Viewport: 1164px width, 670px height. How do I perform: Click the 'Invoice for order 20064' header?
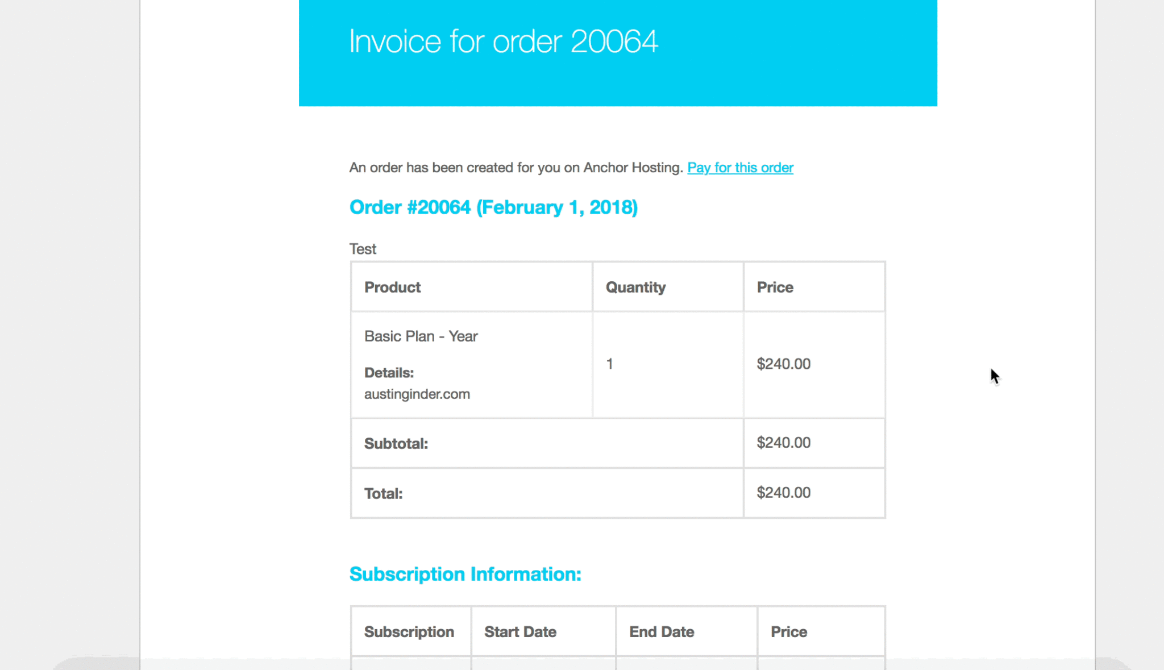504,41
